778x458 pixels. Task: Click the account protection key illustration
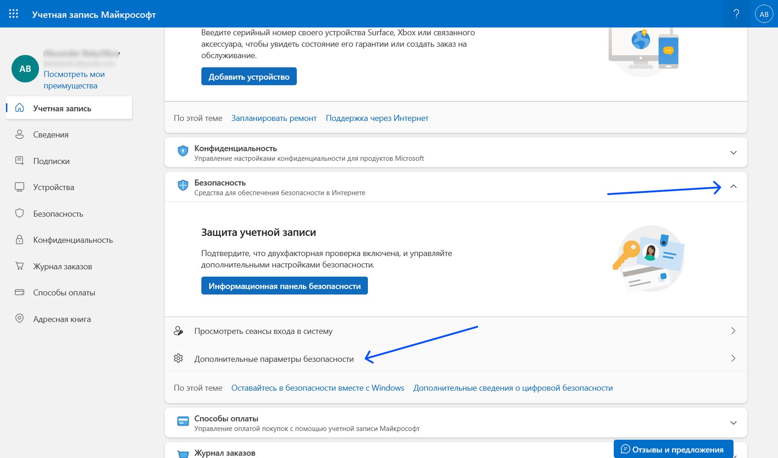pos(649,259)
